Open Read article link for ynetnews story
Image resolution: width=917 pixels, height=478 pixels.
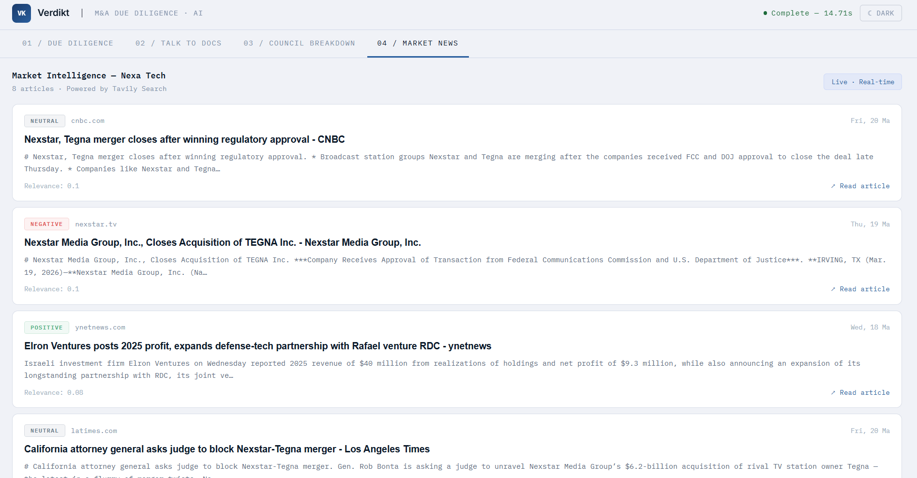[x=860, y=392]
